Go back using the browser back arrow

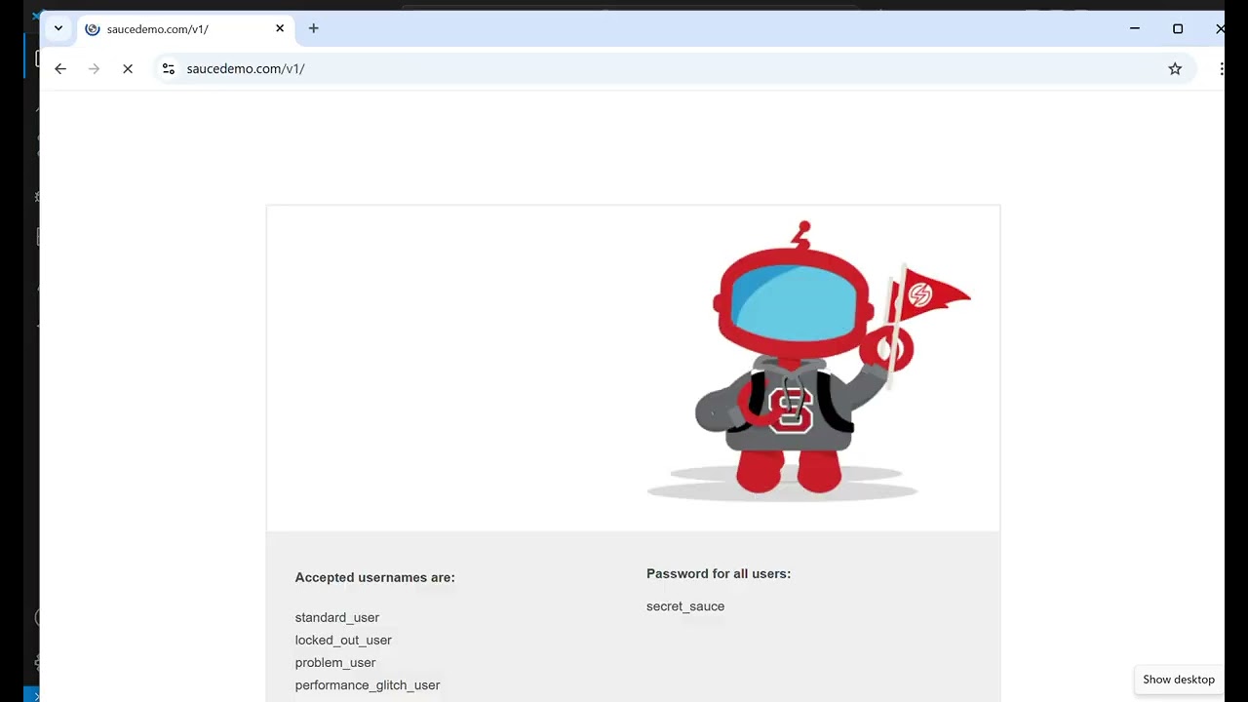click(60, 68)
